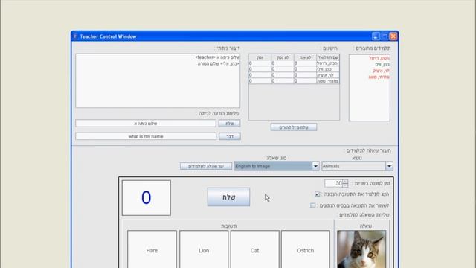Click the לא ענה column header in the achievements table
Viewport: 476px width, 268px height.
(305, 57)
